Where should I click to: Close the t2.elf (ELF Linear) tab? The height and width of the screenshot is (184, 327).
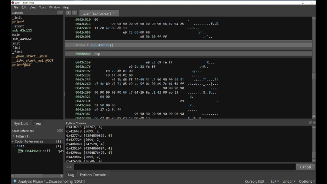tap(114, 13)
